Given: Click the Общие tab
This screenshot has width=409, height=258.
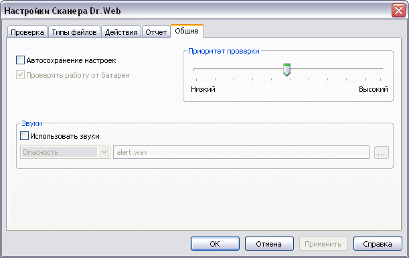Looking at the screenshot, I should [187, 31].
